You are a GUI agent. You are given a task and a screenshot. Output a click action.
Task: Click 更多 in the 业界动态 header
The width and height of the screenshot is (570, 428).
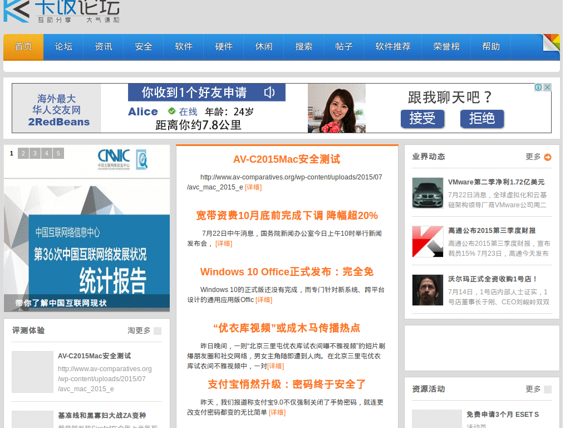click(533, 157)
